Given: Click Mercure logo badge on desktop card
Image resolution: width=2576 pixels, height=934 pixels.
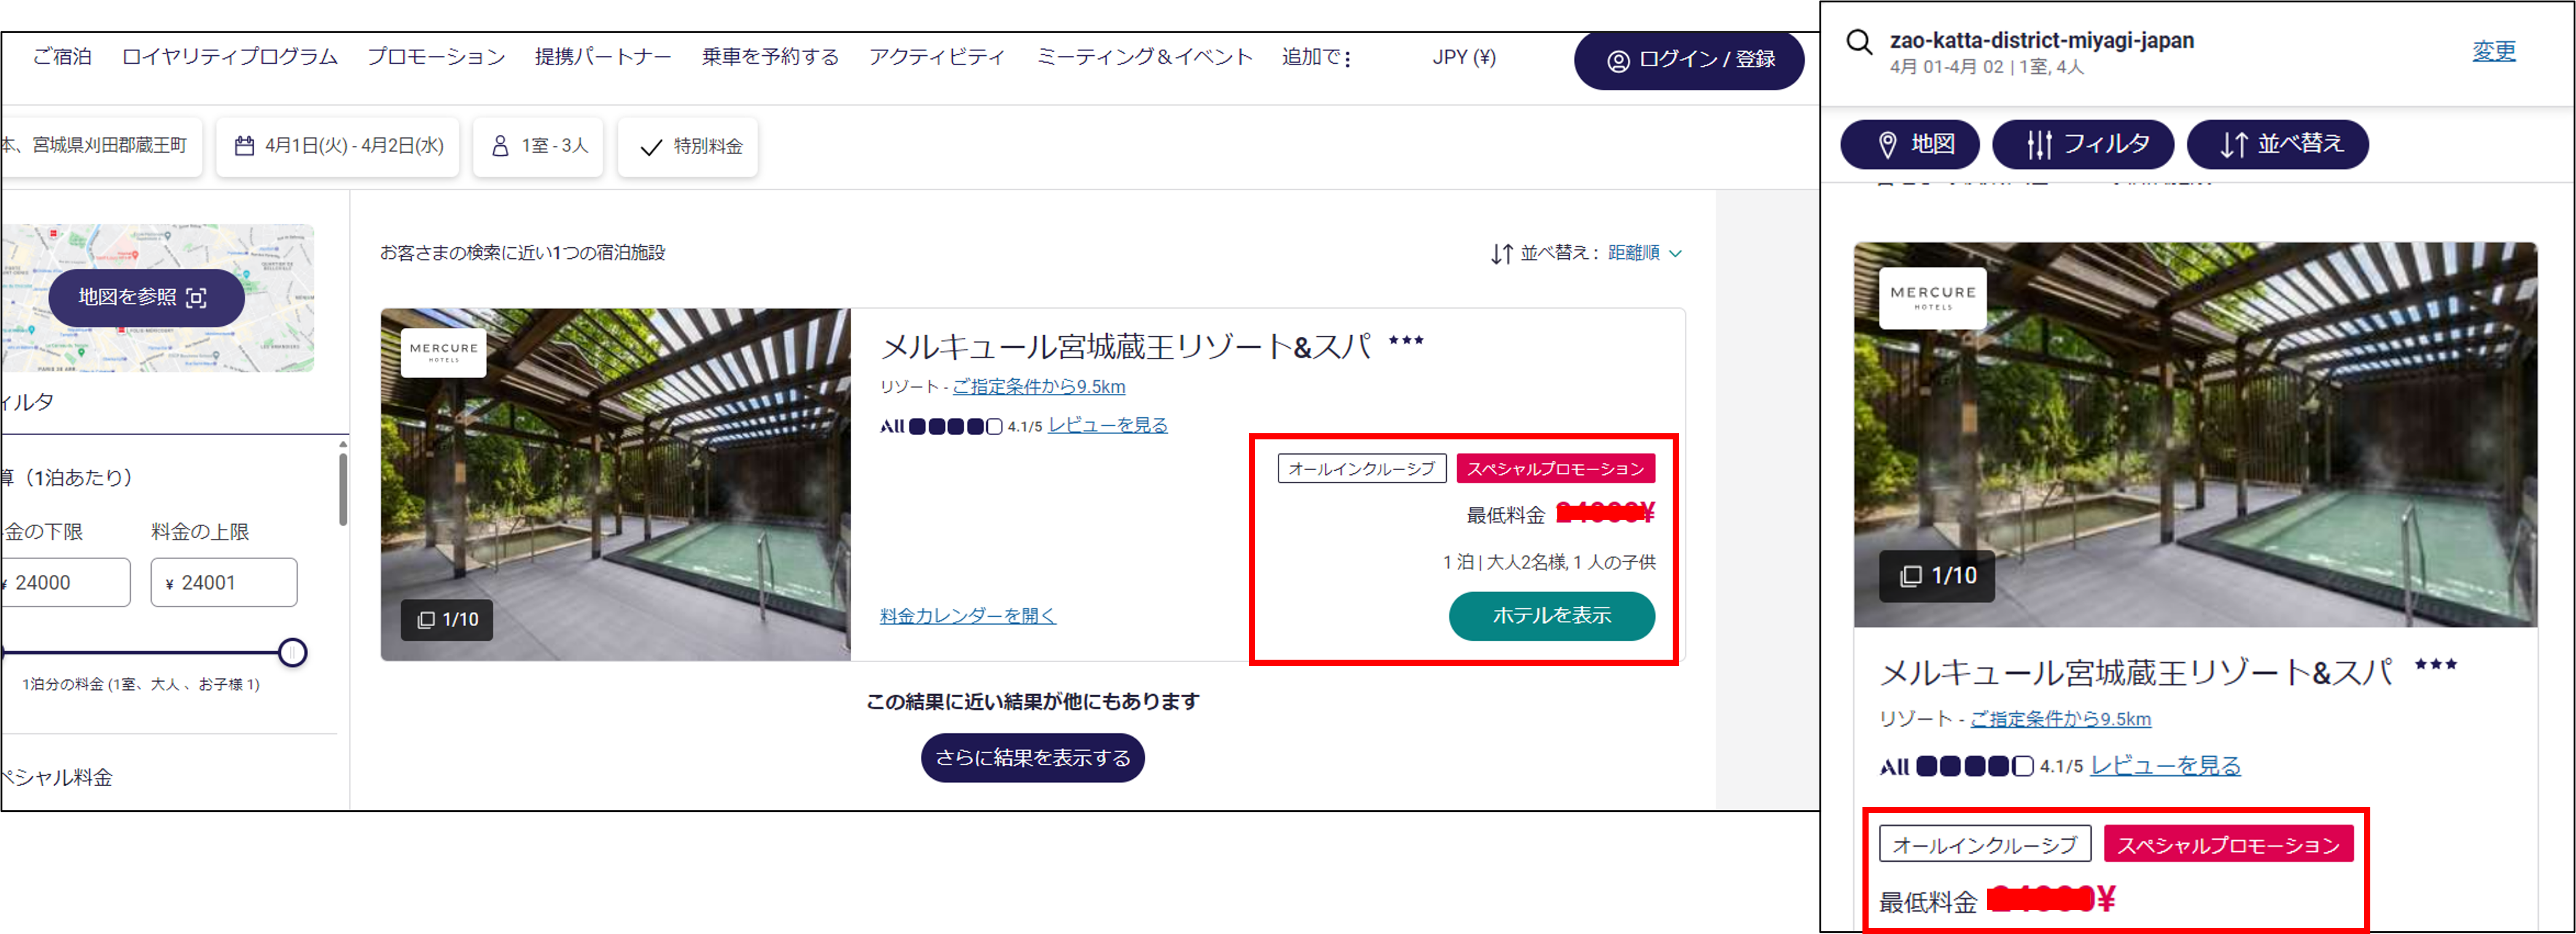Looking at the screenshot, I should (x=443, y=352).
